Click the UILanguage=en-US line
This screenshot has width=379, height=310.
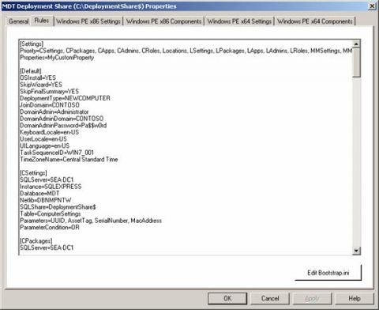45,146
